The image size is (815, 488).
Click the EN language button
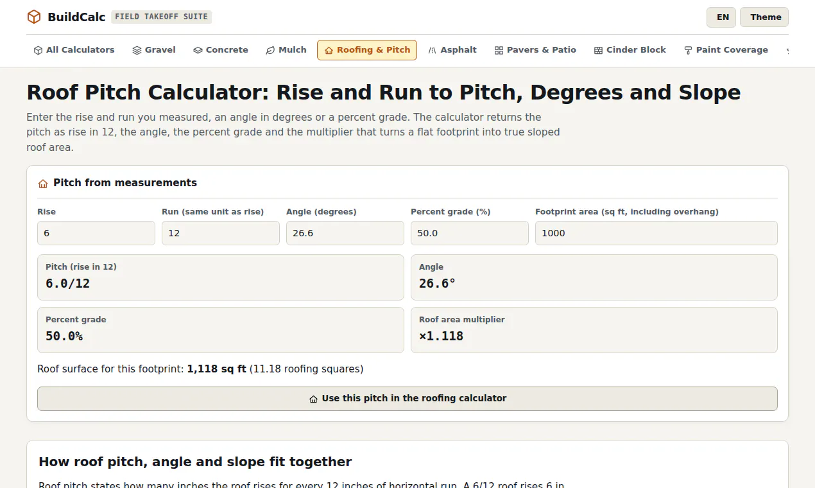721,17
